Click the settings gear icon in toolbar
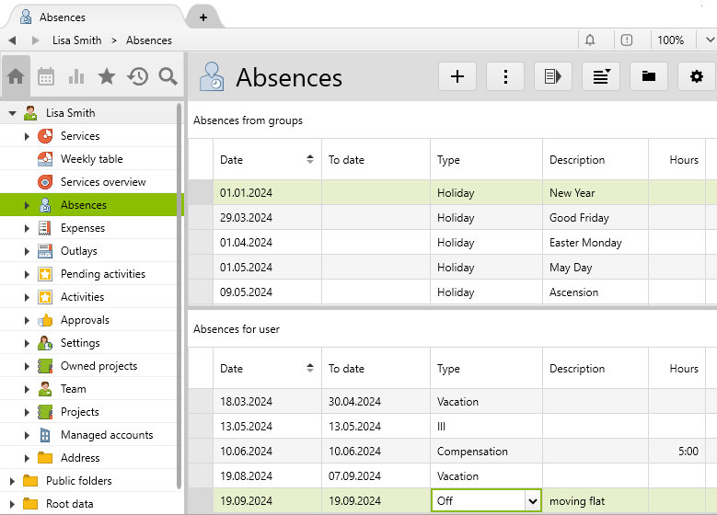The image size is (717, 515). tap(696, 76)
